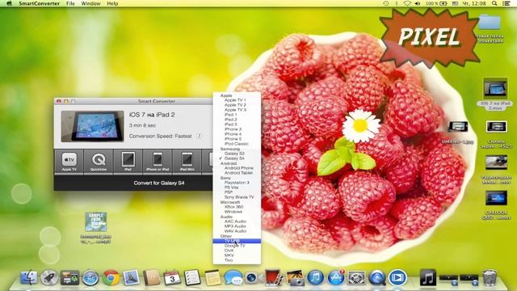Select MP3 Audio output
The width and height of the screenshot is (517, 291).
pyautogui.click(x=235, y=226)
